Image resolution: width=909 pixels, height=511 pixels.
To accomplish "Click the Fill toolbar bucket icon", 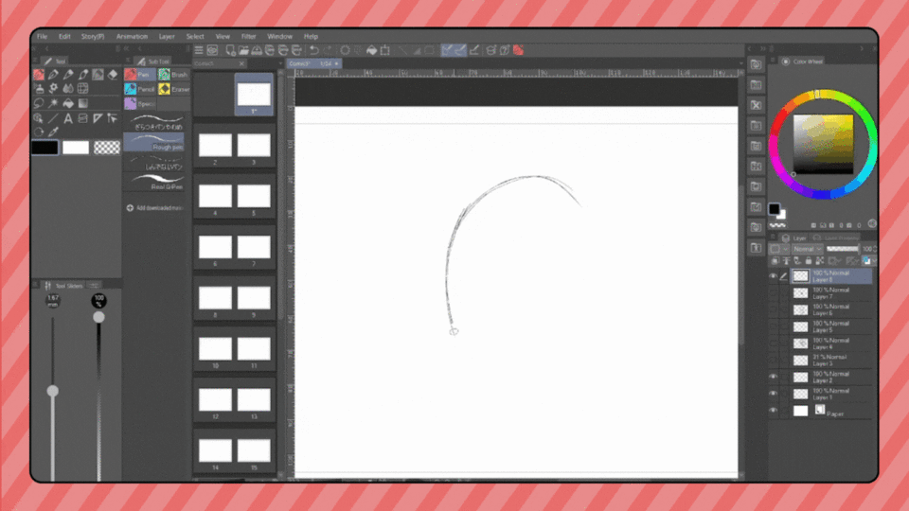I will 371,50.
